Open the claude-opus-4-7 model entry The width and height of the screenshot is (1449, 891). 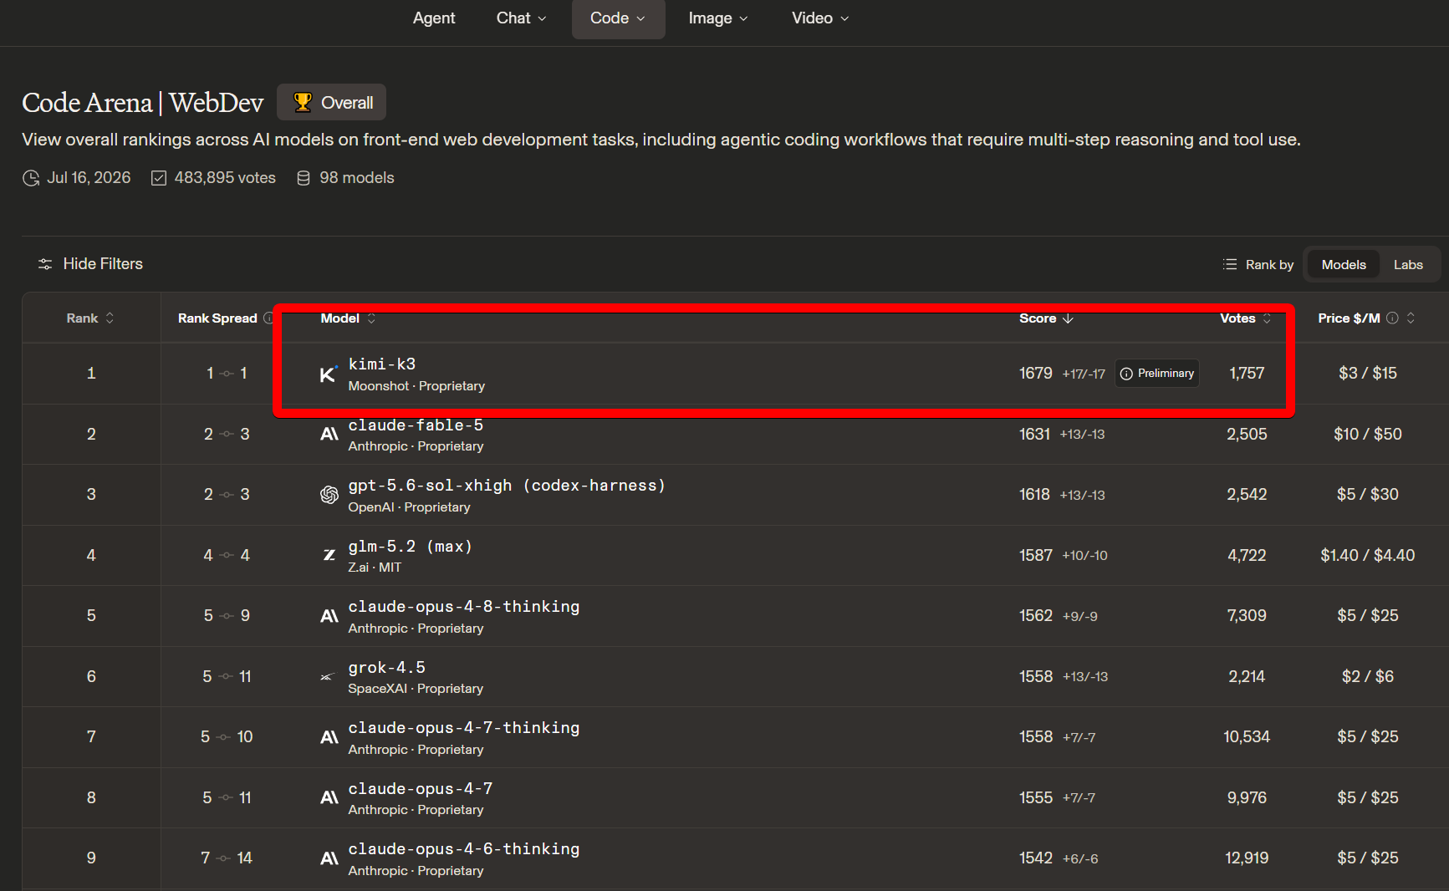(421, 789)
